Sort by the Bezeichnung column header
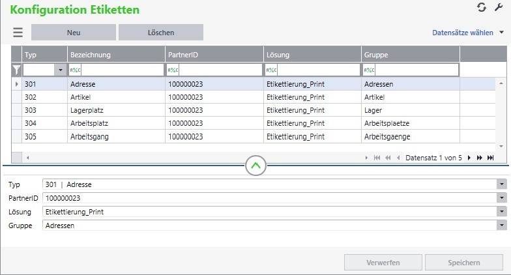The image size is (511, 275). tap(116, 55)
